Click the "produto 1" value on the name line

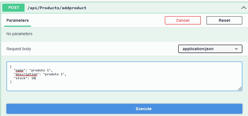[x=40, y=70]
